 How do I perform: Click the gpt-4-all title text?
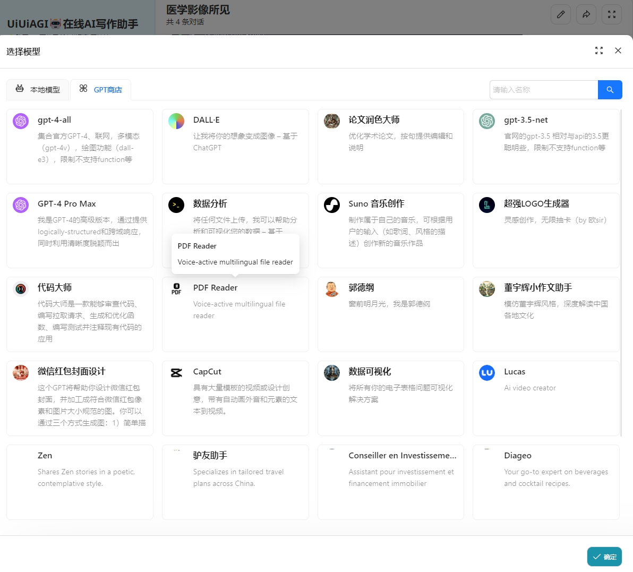point(54,120)
